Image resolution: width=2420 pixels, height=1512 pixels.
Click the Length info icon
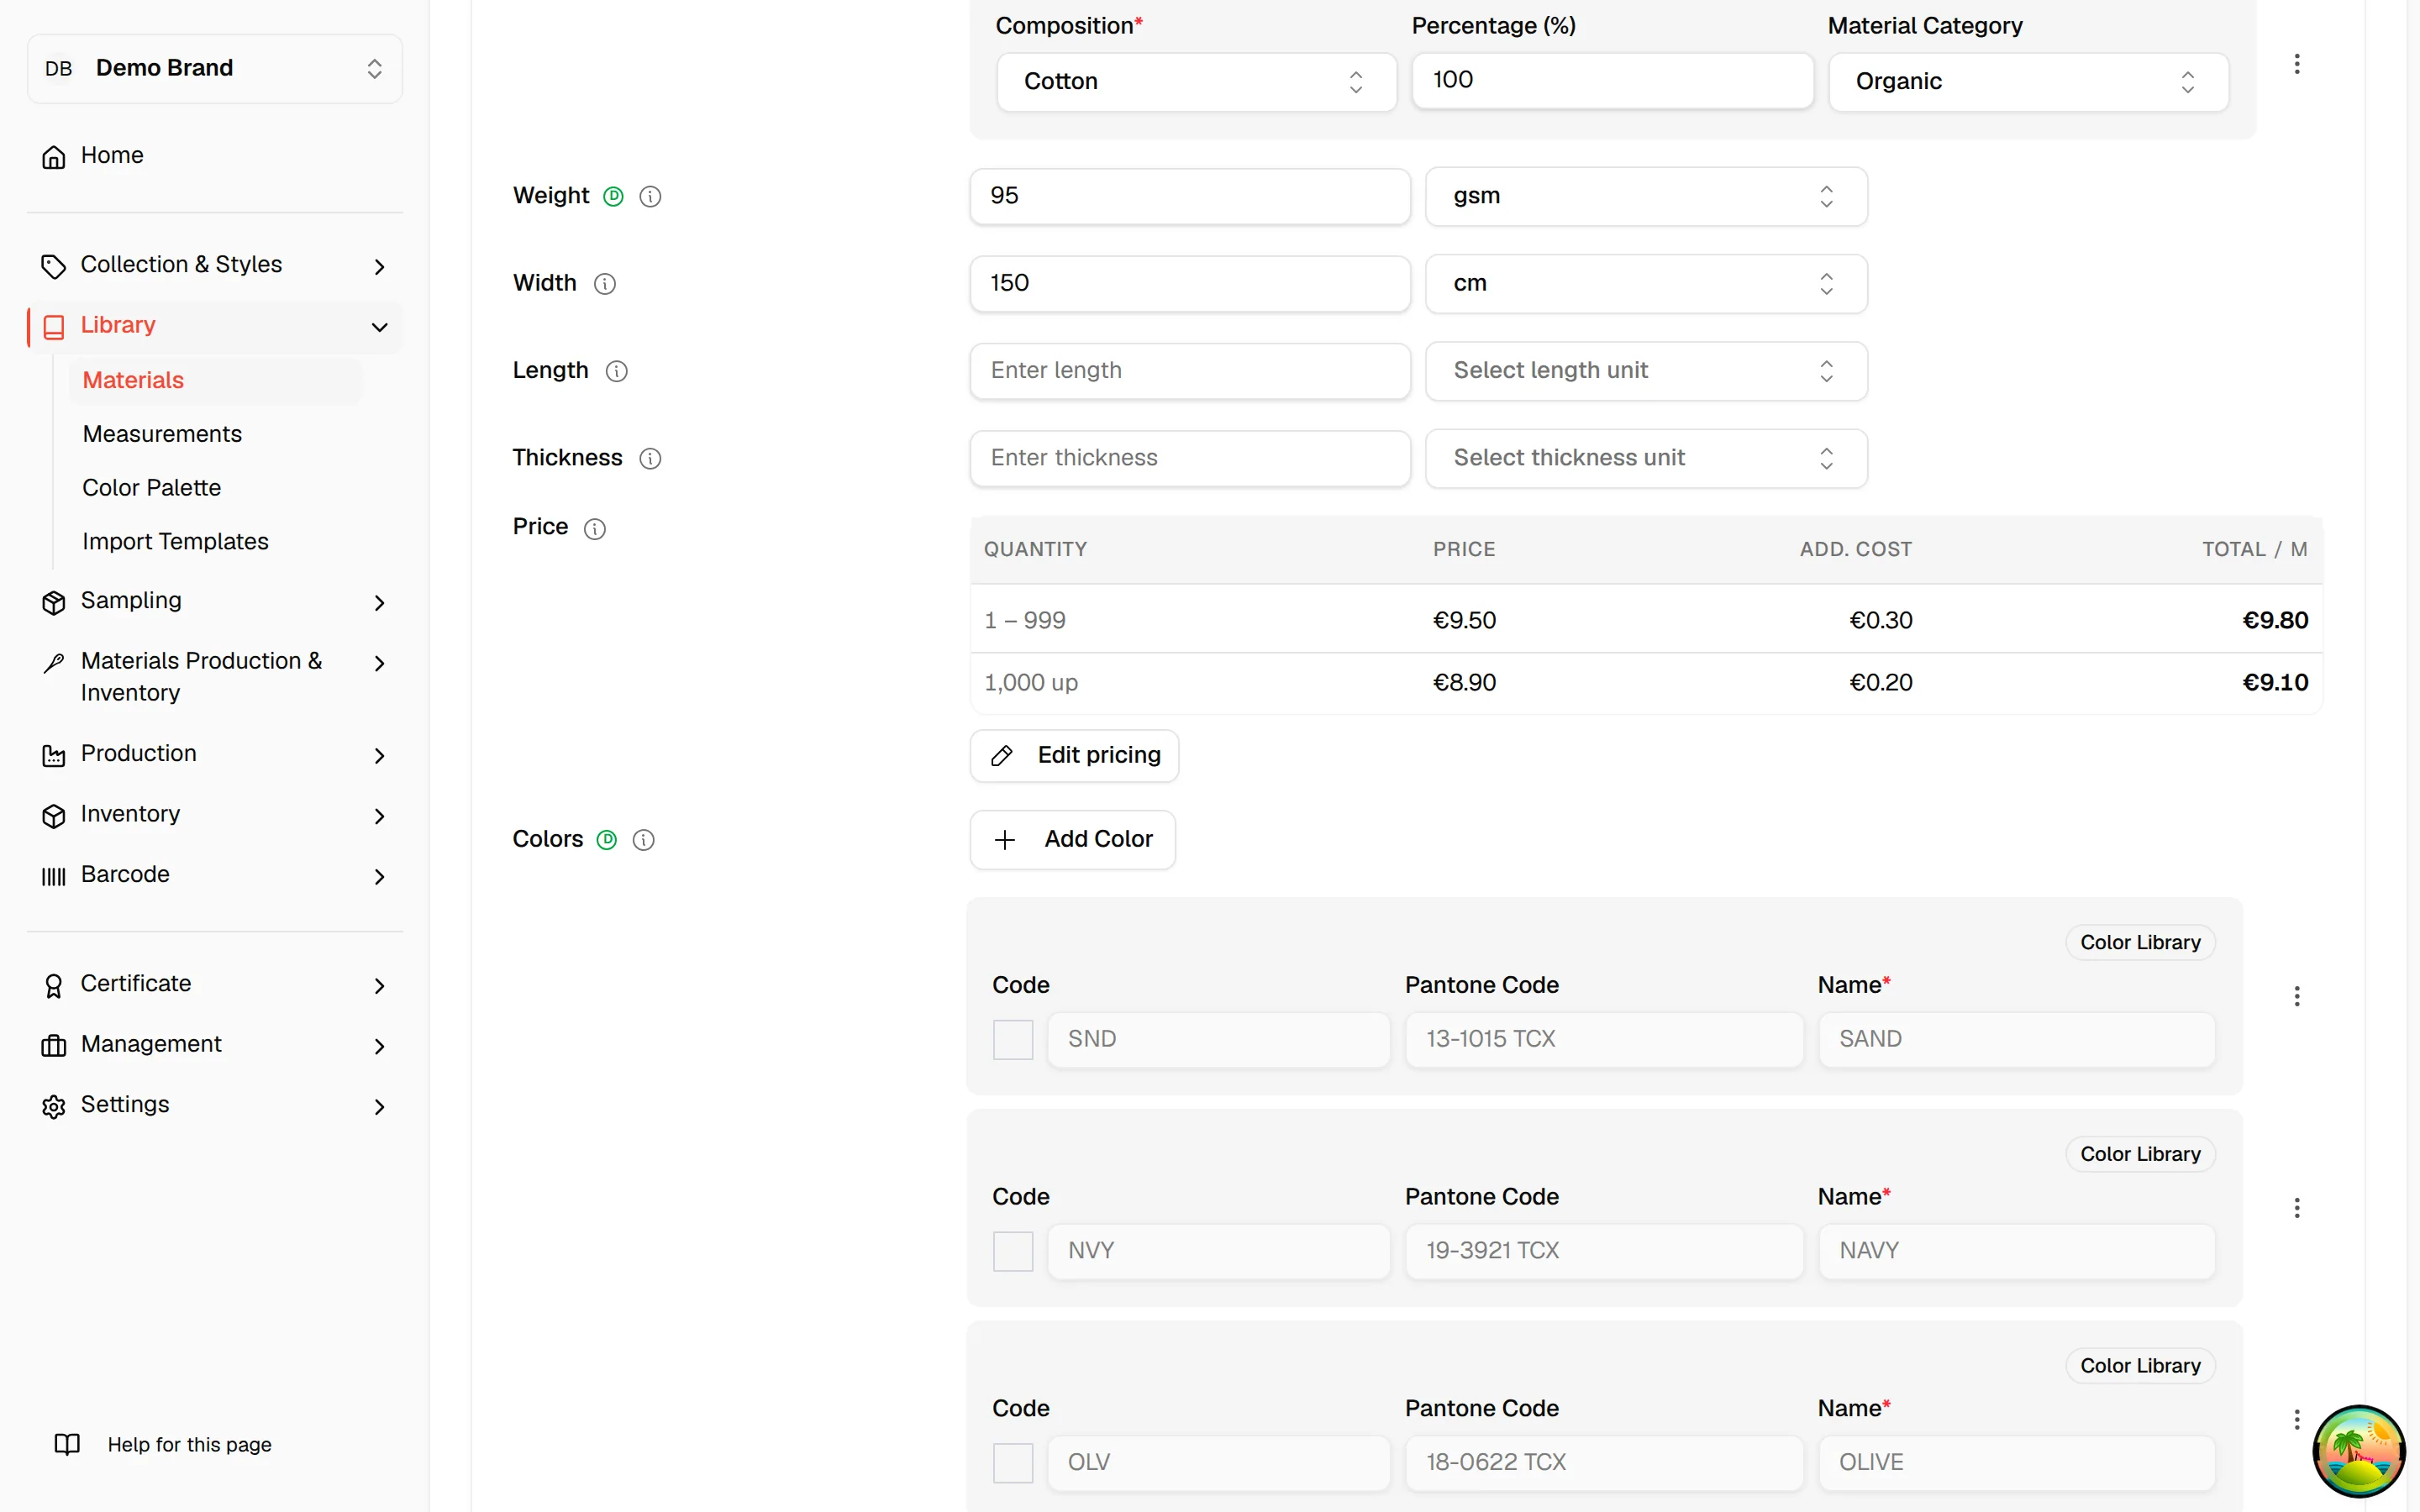tap(616, 372)
